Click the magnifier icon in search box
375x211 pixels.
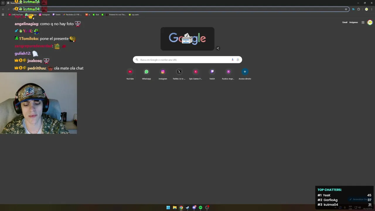[137, 60]
